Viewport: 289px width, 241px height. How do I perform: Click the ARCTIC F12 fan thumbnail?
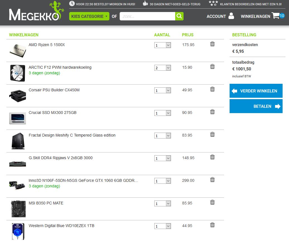pos(18,73)
